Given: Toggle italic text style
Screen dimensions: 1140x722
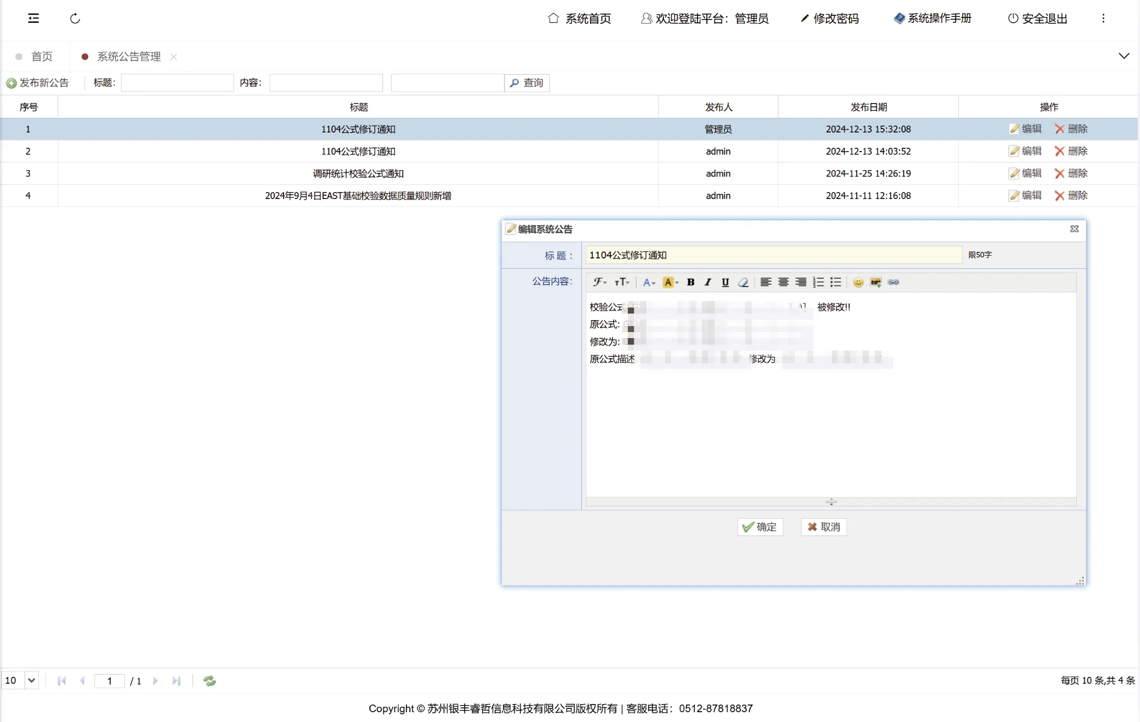Looking at the screenshot, I should click(707, 282).
